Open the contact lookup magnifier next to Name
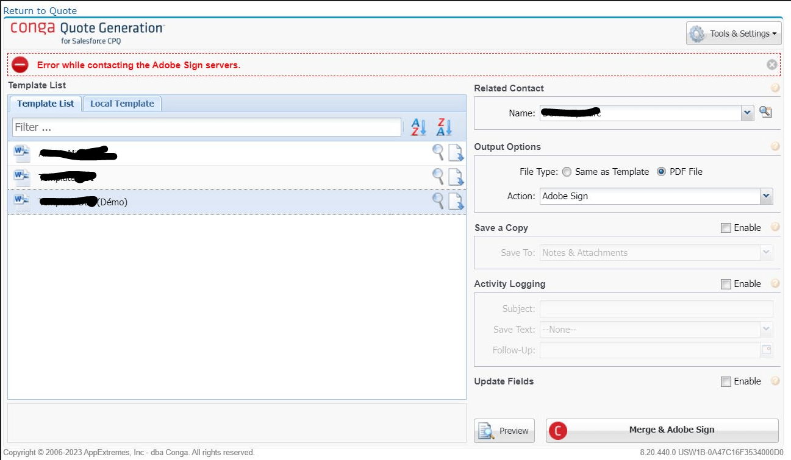This screenshot has height=460, width=791. point(766,112)
